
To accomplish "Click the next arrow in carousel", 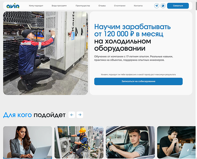I will click(80, 115).
